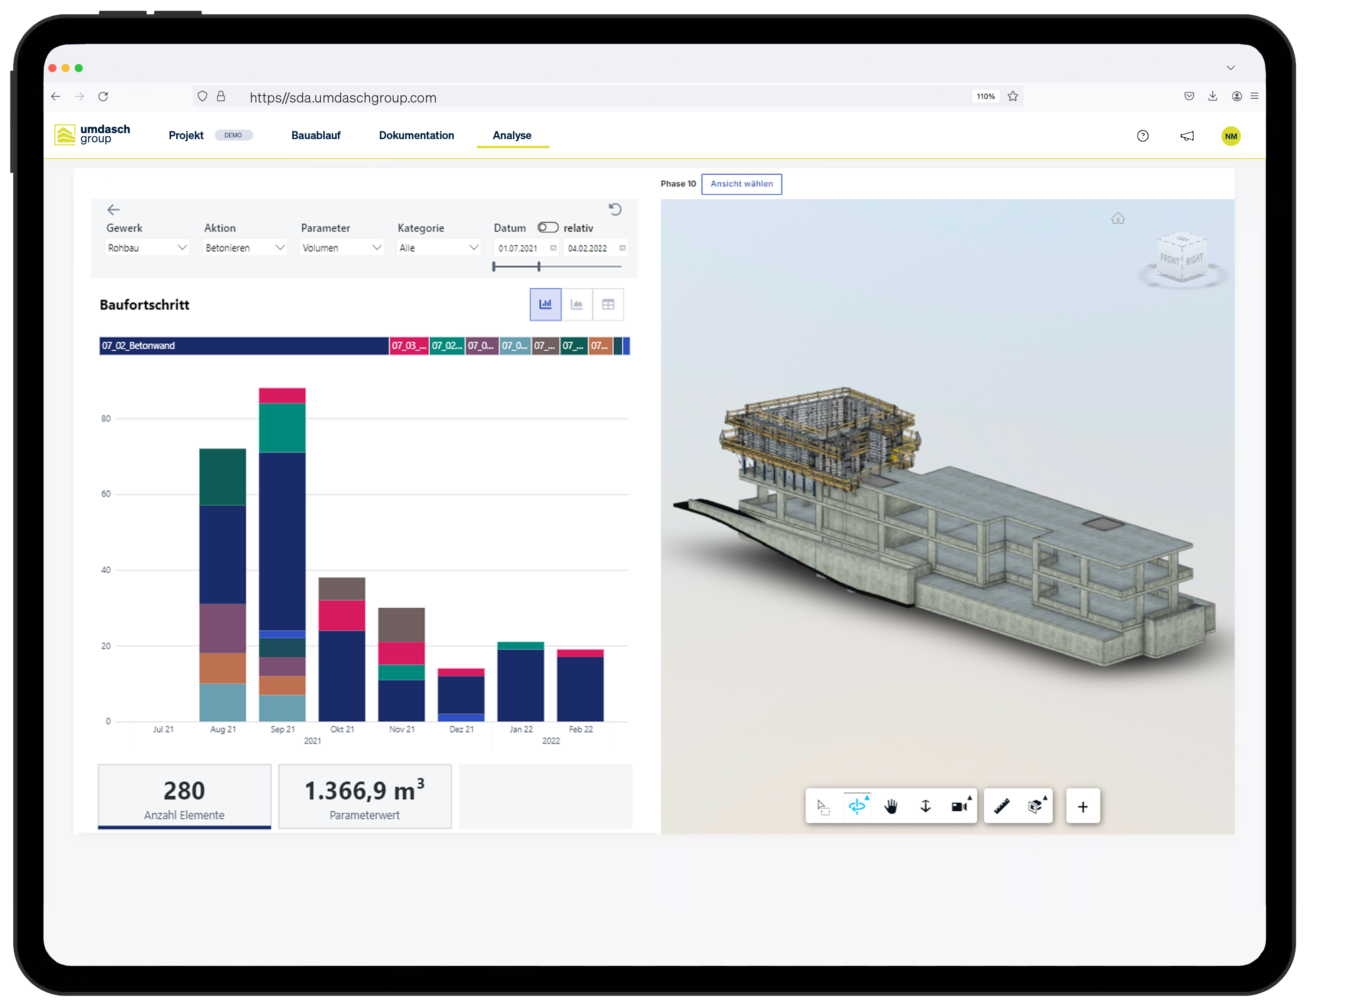Open the Dokumentation section
Viewport: 1354px width, 1007px height.
click(x=416, y=135)
